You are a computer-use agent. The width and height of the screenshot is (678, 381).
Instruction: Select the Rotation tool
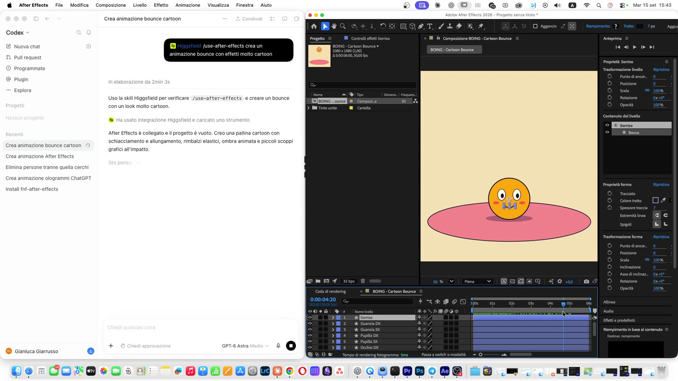pyautogui.click(x=383, y=26)
